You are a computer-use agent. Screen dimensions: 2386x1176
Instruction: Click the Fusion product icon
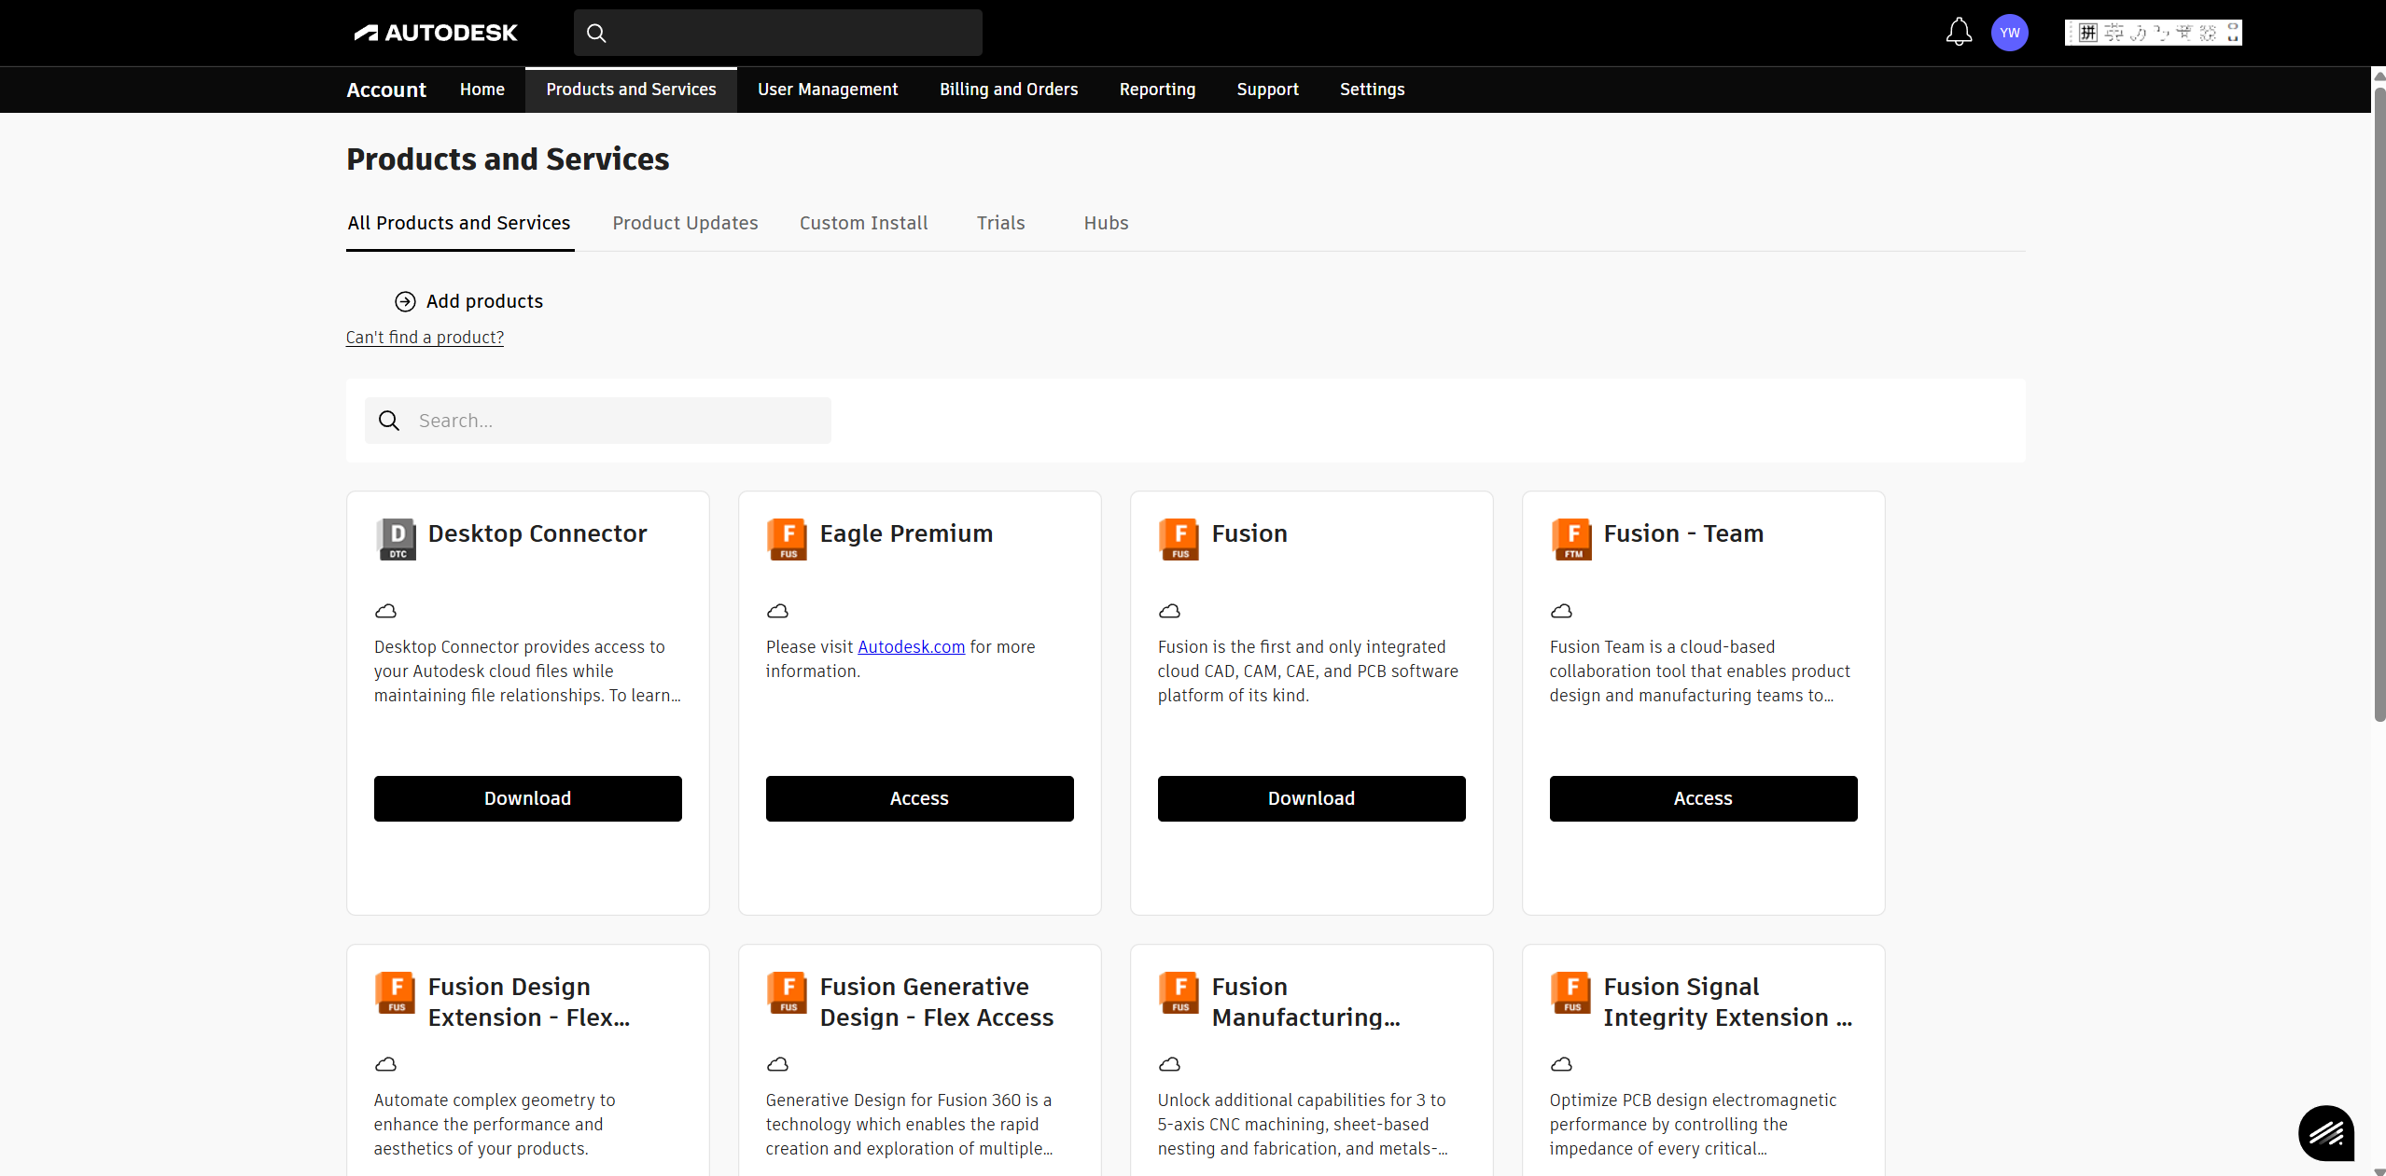point(1179,539)
